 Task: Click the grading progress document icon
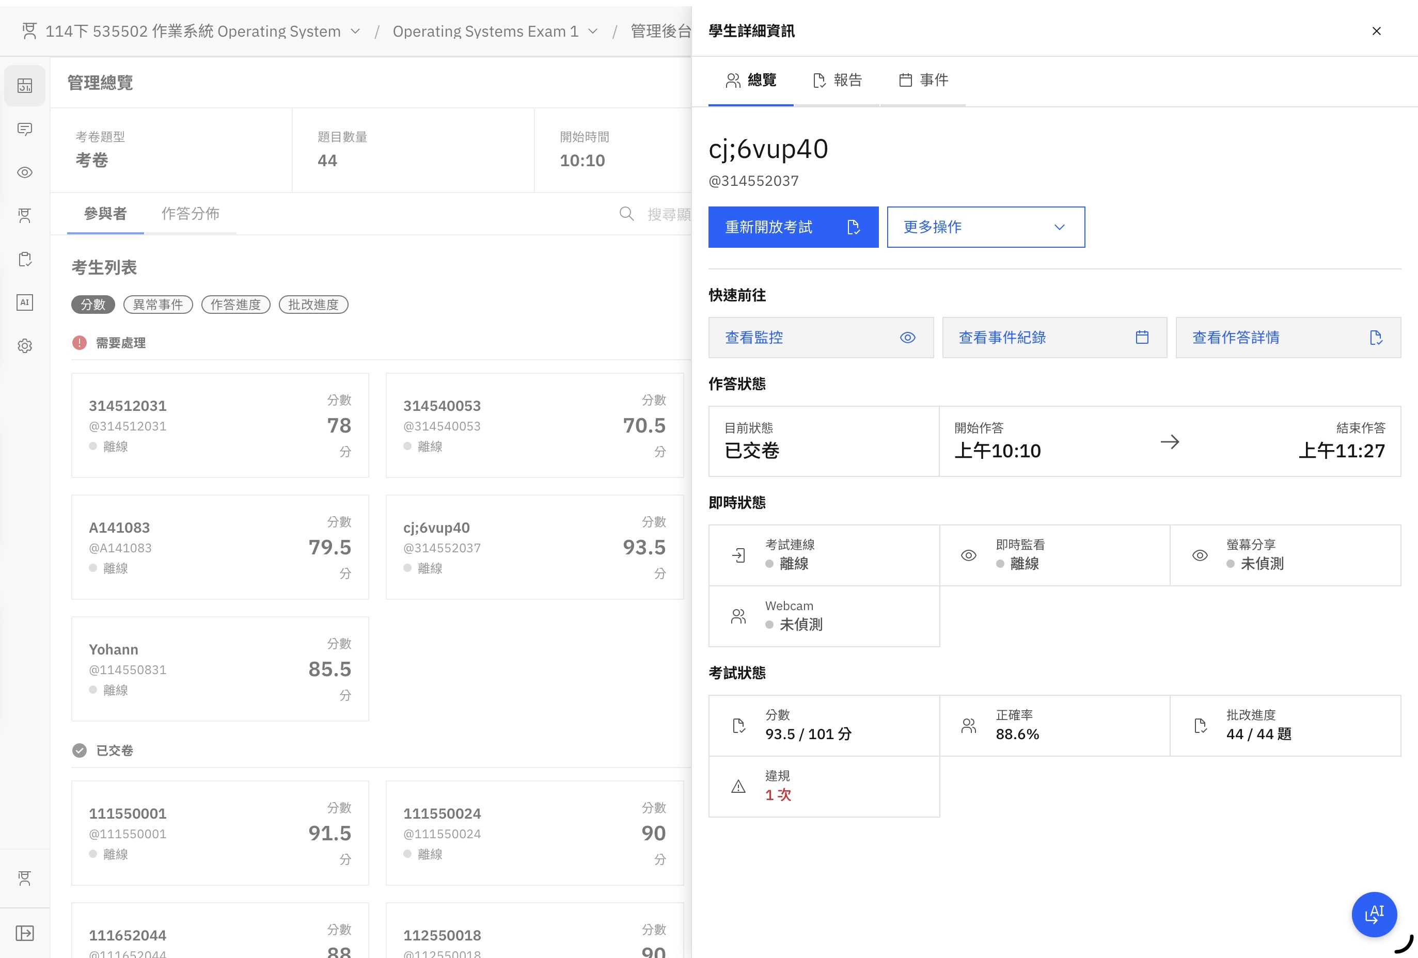1200,726
